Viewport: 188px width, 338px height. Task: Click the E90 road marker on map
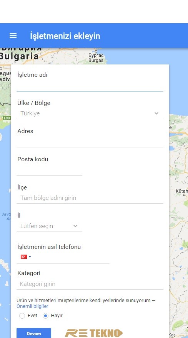(x=7, y=118)
